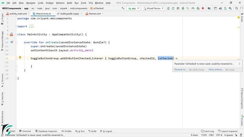Open the AVD Manager phone icon
This screenshot has width=244, height=137.
[x=225, y=8]
